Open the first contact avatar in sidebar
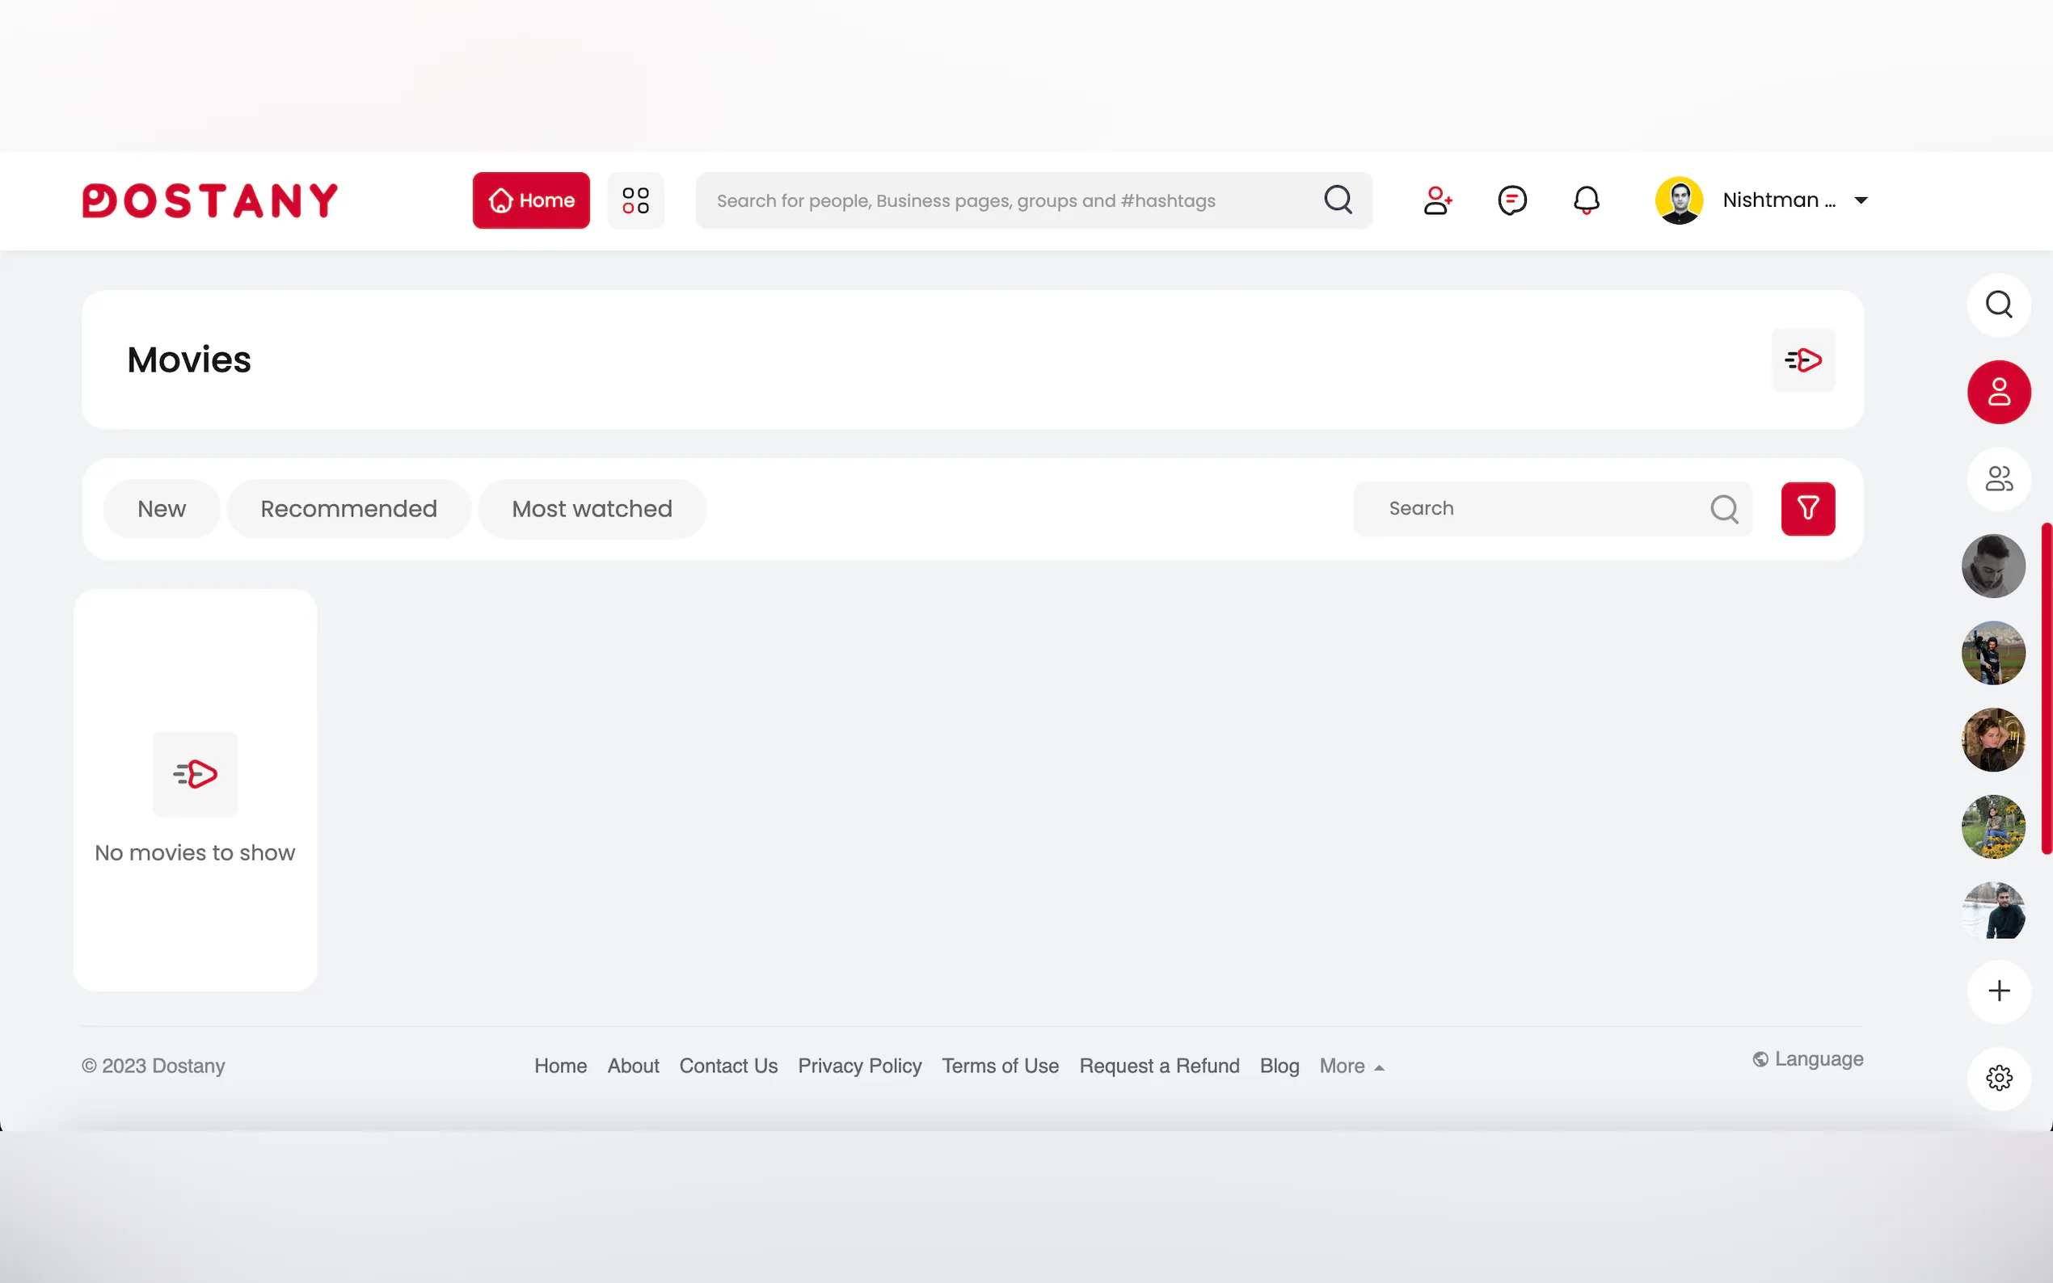This screenshot has height=1283, width=2053. (1992, 566)
